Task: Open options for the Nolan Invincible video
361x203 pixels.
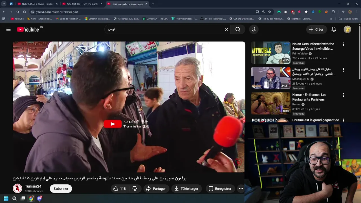Action: tap(343, 44)
